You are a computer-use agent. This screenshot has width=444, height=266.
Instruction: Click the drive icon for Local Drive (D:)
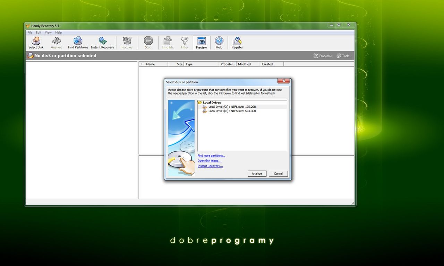click(x=204, y=111)
